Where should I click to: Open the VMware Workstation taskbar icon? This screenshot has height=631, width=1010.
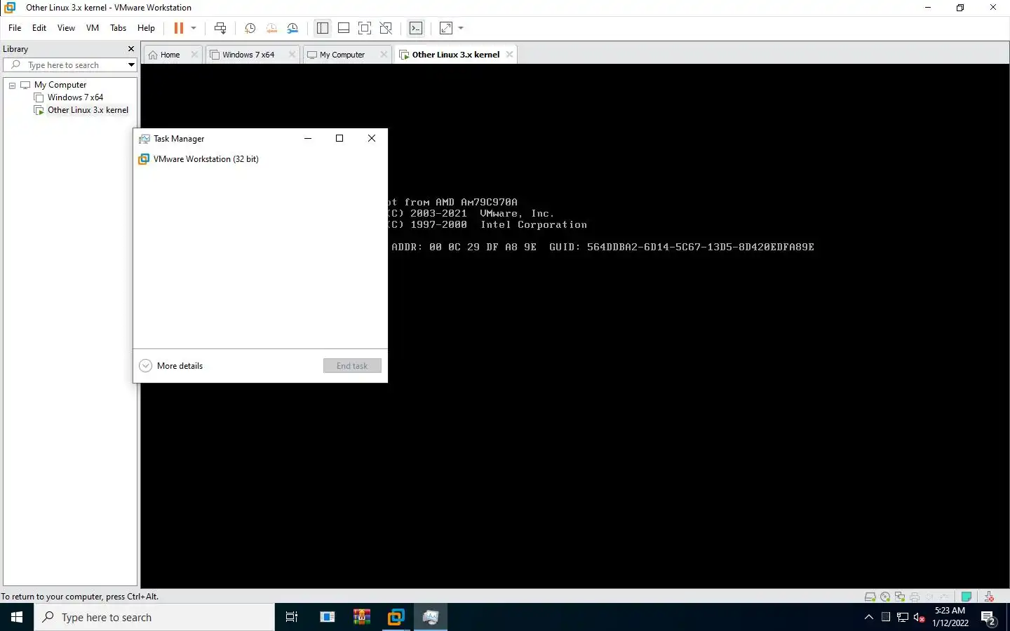coord(396,617)
